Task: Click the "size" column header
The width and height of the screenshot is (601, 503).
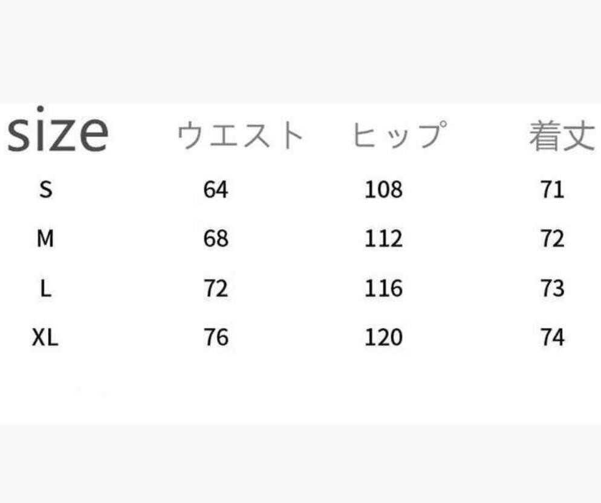Action: (57, 133)
